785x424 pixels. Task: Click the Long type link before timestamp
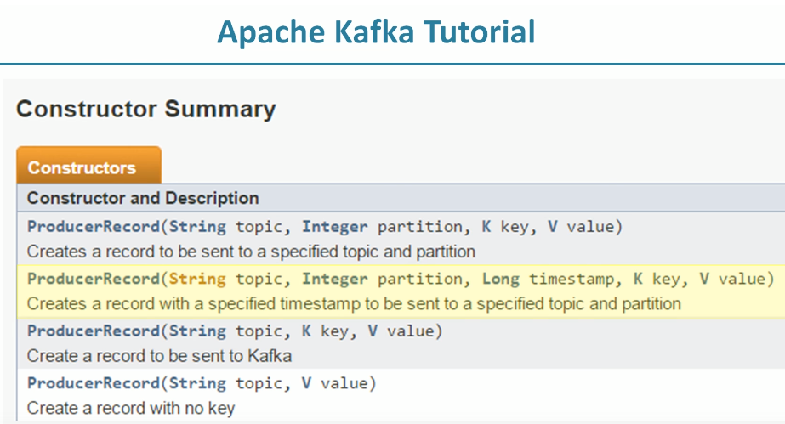501,279
